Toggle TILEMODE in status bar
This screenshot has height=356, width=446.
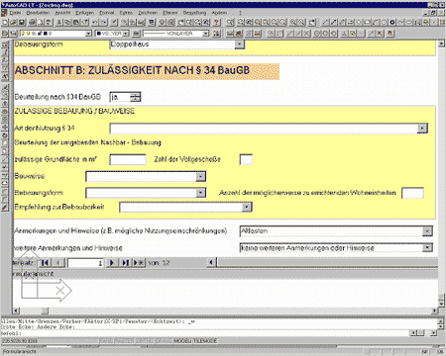(x=205, y=341)
